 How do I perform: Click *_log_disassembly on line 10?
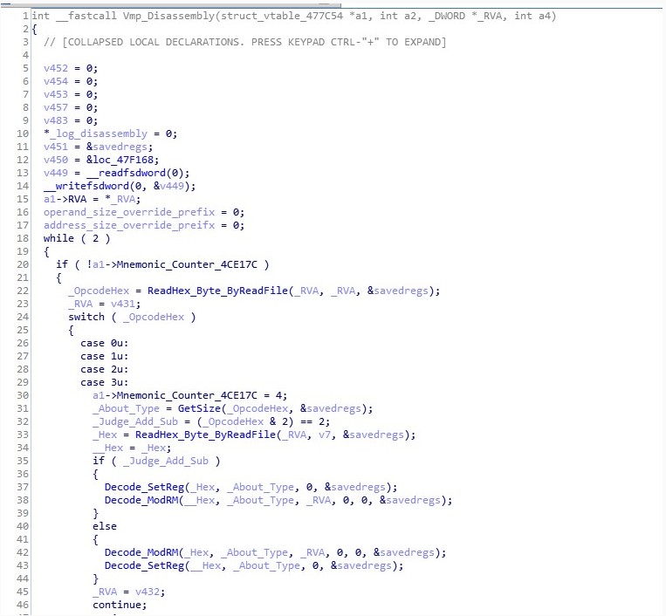tap(95, 133)
